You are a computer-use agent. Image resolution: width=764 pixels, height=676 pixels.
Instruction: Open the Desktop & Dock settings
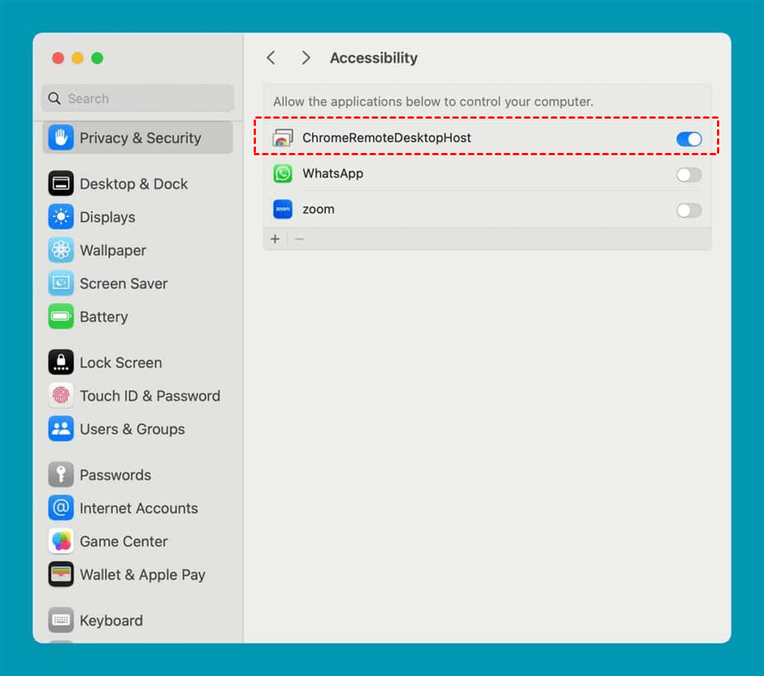pos(138,184)
